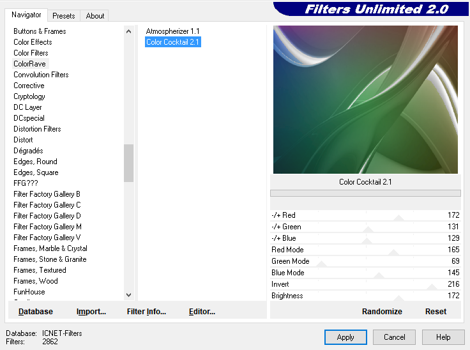Select FFG??? category
The image size is (470, 350).
tap(26, 183)
